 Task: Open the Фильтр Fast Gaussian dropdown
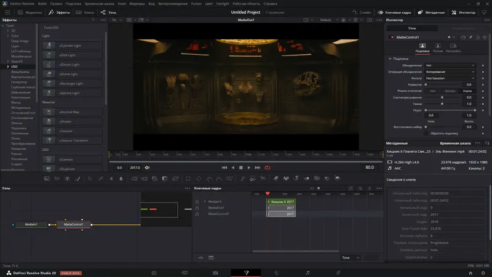450,78
